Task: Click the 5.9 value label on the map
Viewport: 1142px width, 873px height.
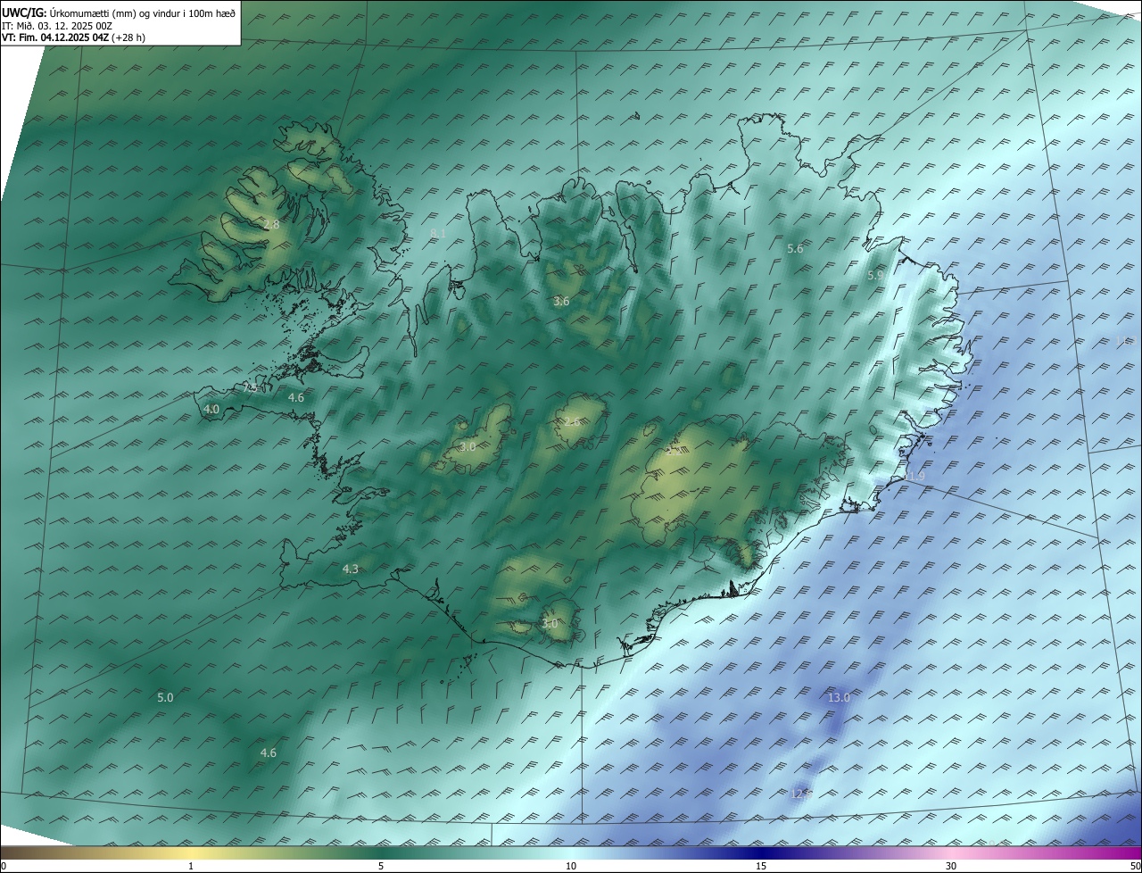Action: point(875,276)
